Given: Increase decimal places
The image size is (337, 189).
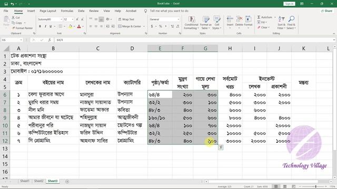Looking at the screenshot, I should pos(172,26).
